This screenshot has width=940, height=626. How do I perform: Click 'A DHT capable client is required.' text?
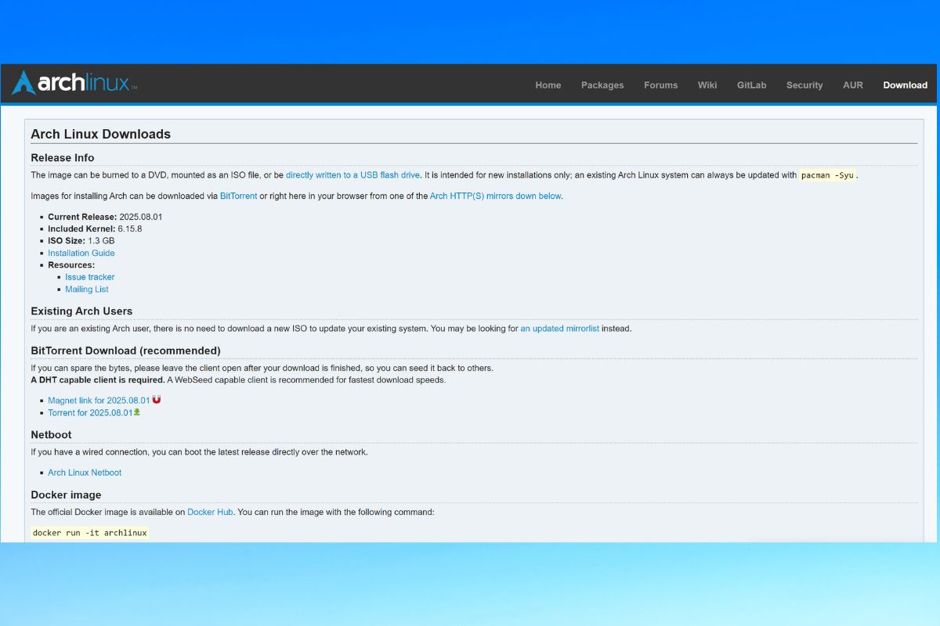[98, 380]
